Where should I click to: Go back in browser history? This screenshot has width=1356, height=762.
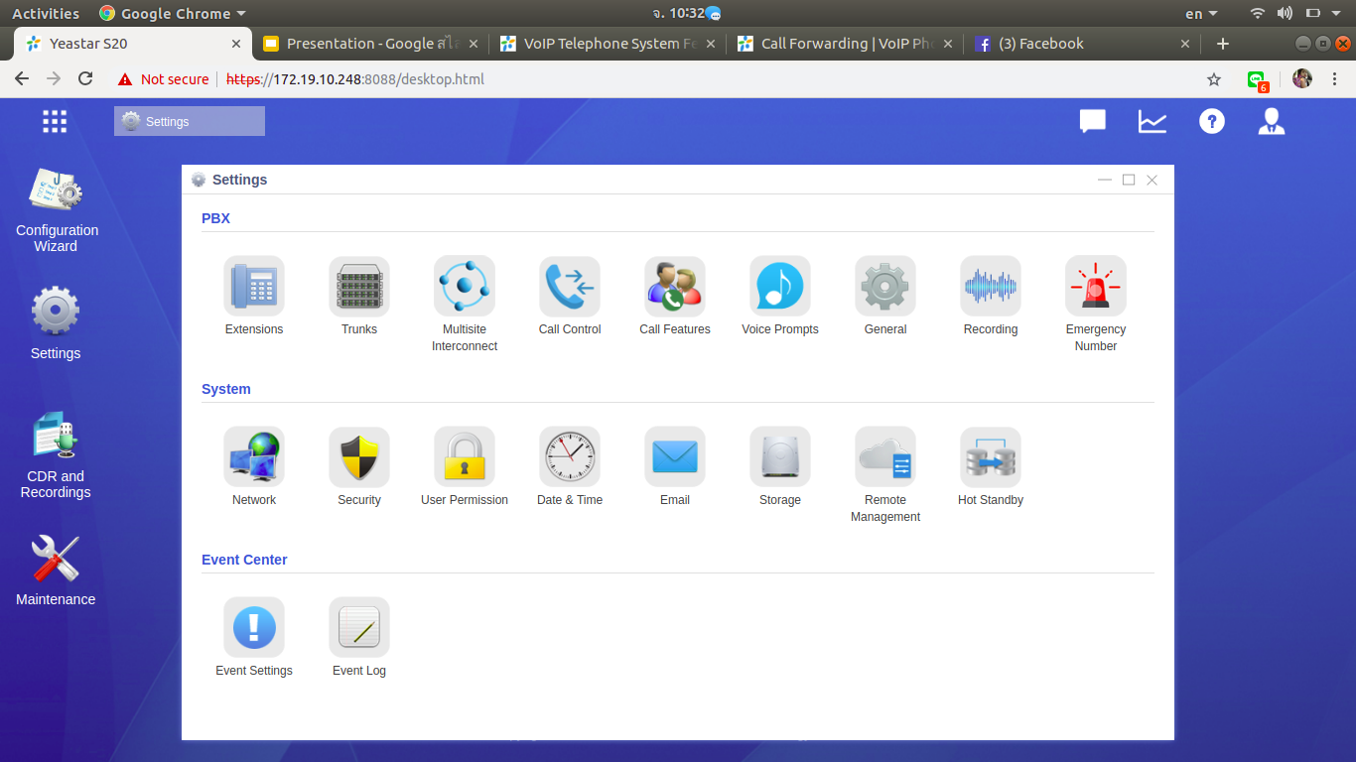point(22,79)
